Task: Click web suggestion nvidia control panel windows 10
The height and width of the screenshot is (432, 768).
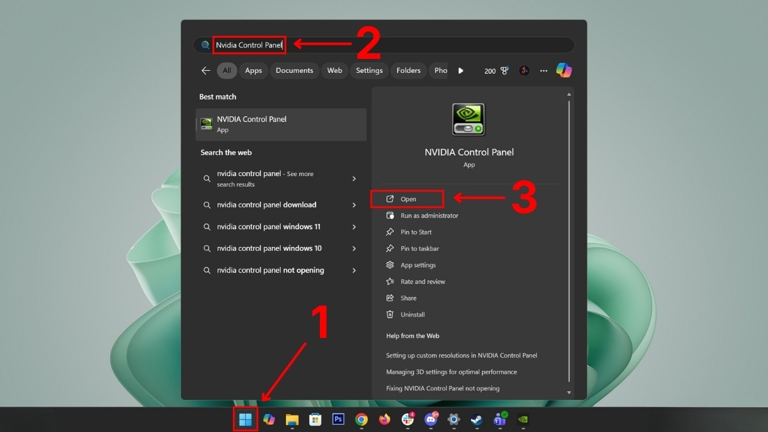Action: coord(269,248)
